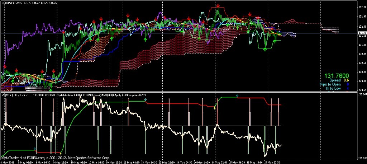This screenshot has height=164, width=367.
Task: Click the 131.65 price axis label
Action: coord(362,36)
